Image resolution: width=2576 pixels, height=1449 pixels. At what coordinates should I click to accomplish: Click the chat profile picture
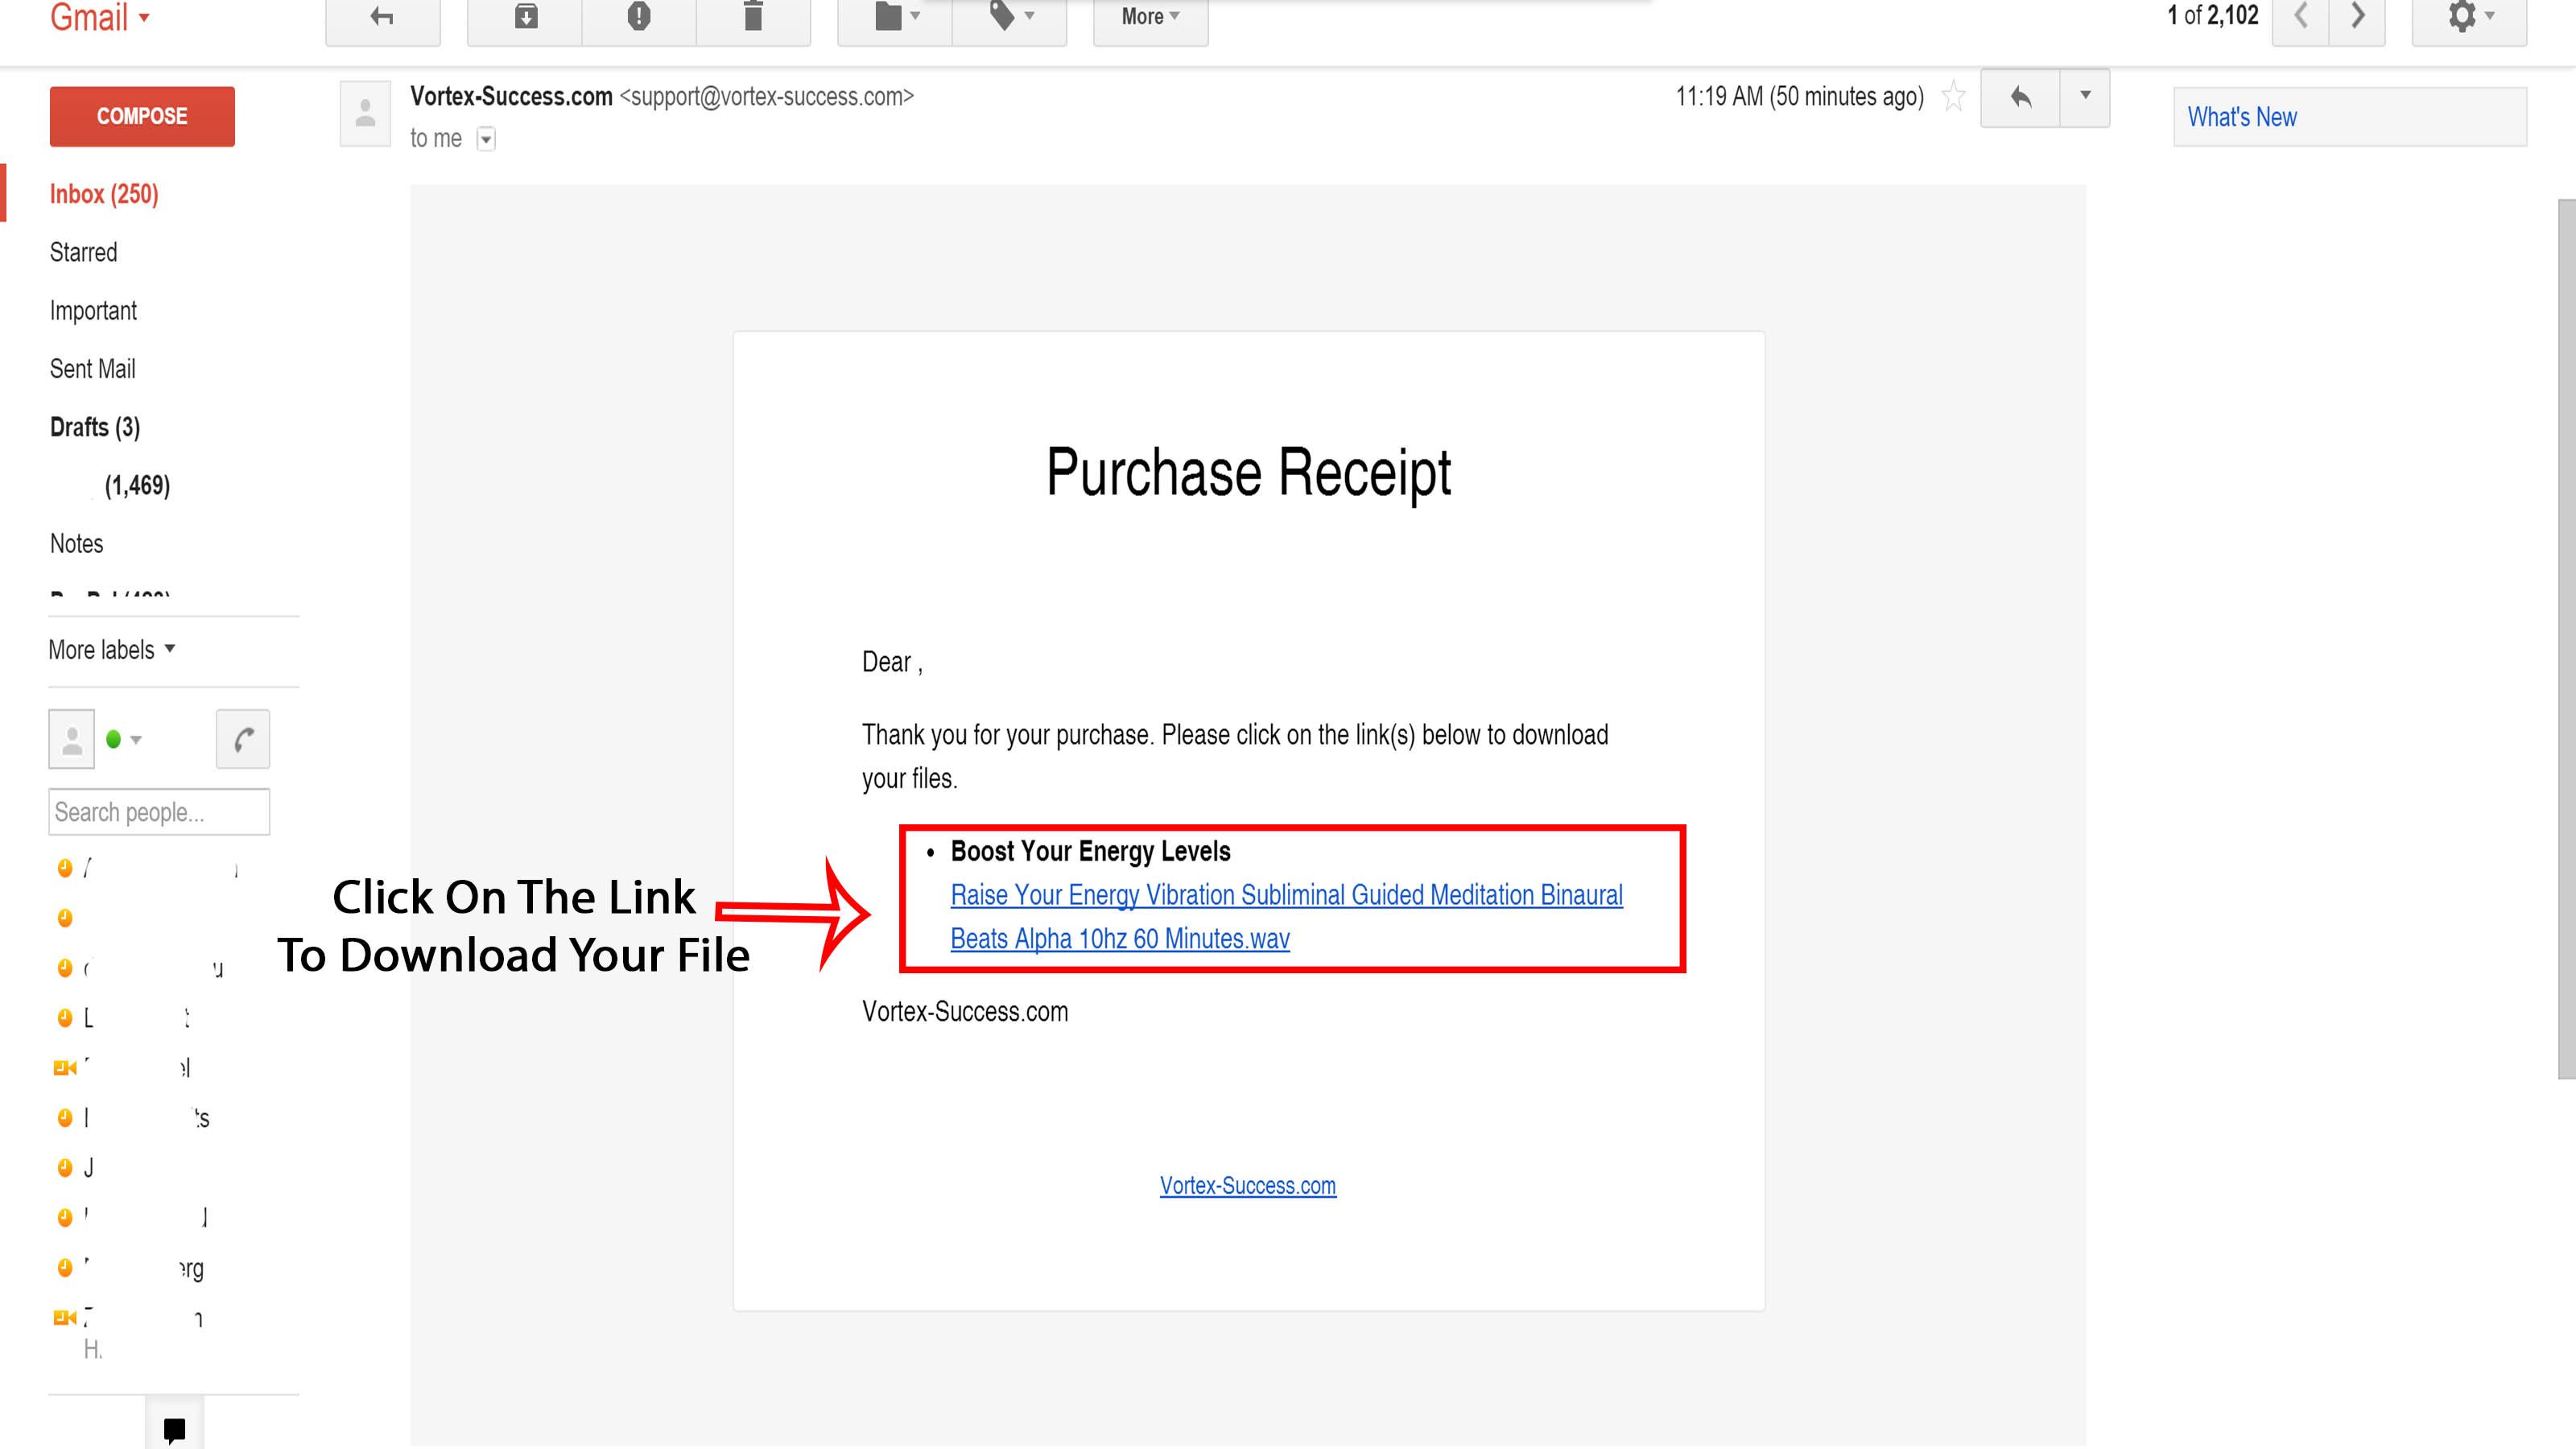pos(72,740)
